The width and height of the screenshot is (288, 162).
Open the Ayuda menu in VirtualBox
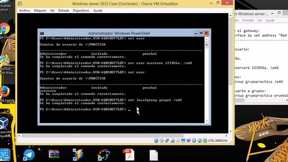tap(98, 11)
